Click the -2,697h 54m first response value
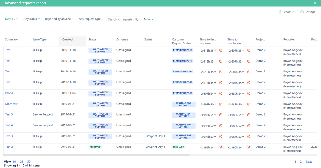This screenshot has width=321, height=168. pos(208,94)
